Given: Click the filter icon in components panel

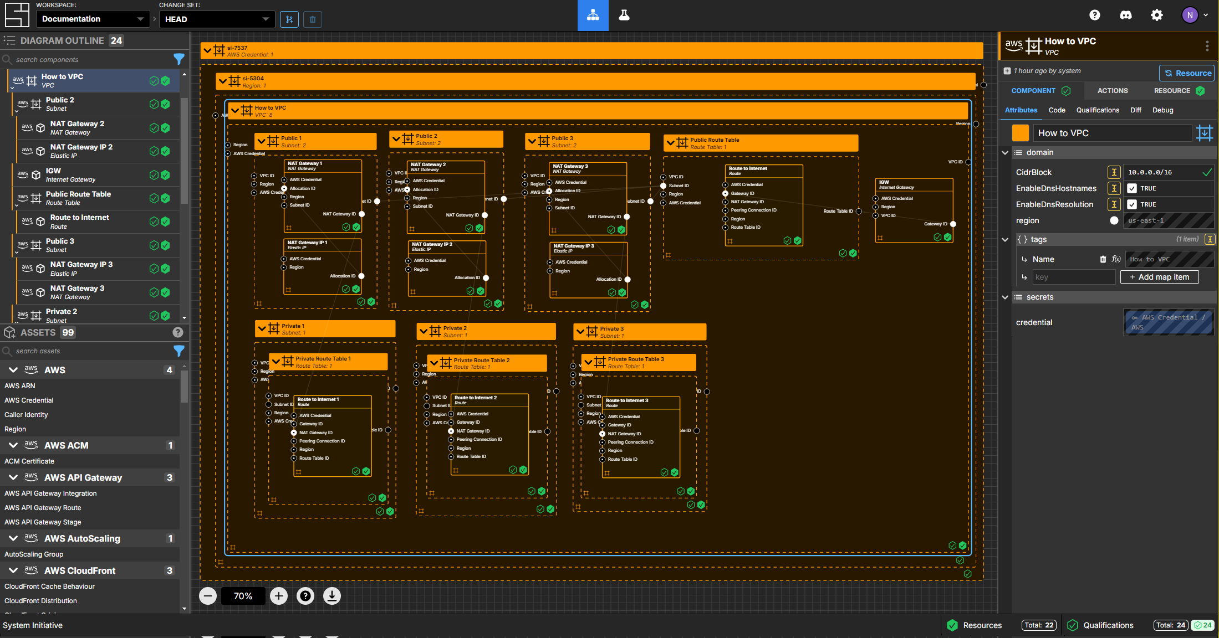Looking at the screenshot, I should (x=178, y=59).
